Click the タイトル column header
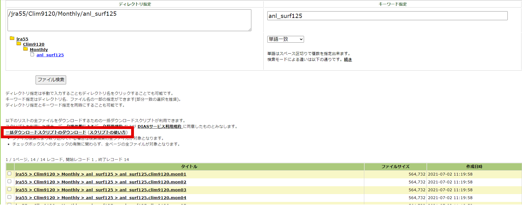This screenshot has height=205, width=522. click(x=189, y=167)
